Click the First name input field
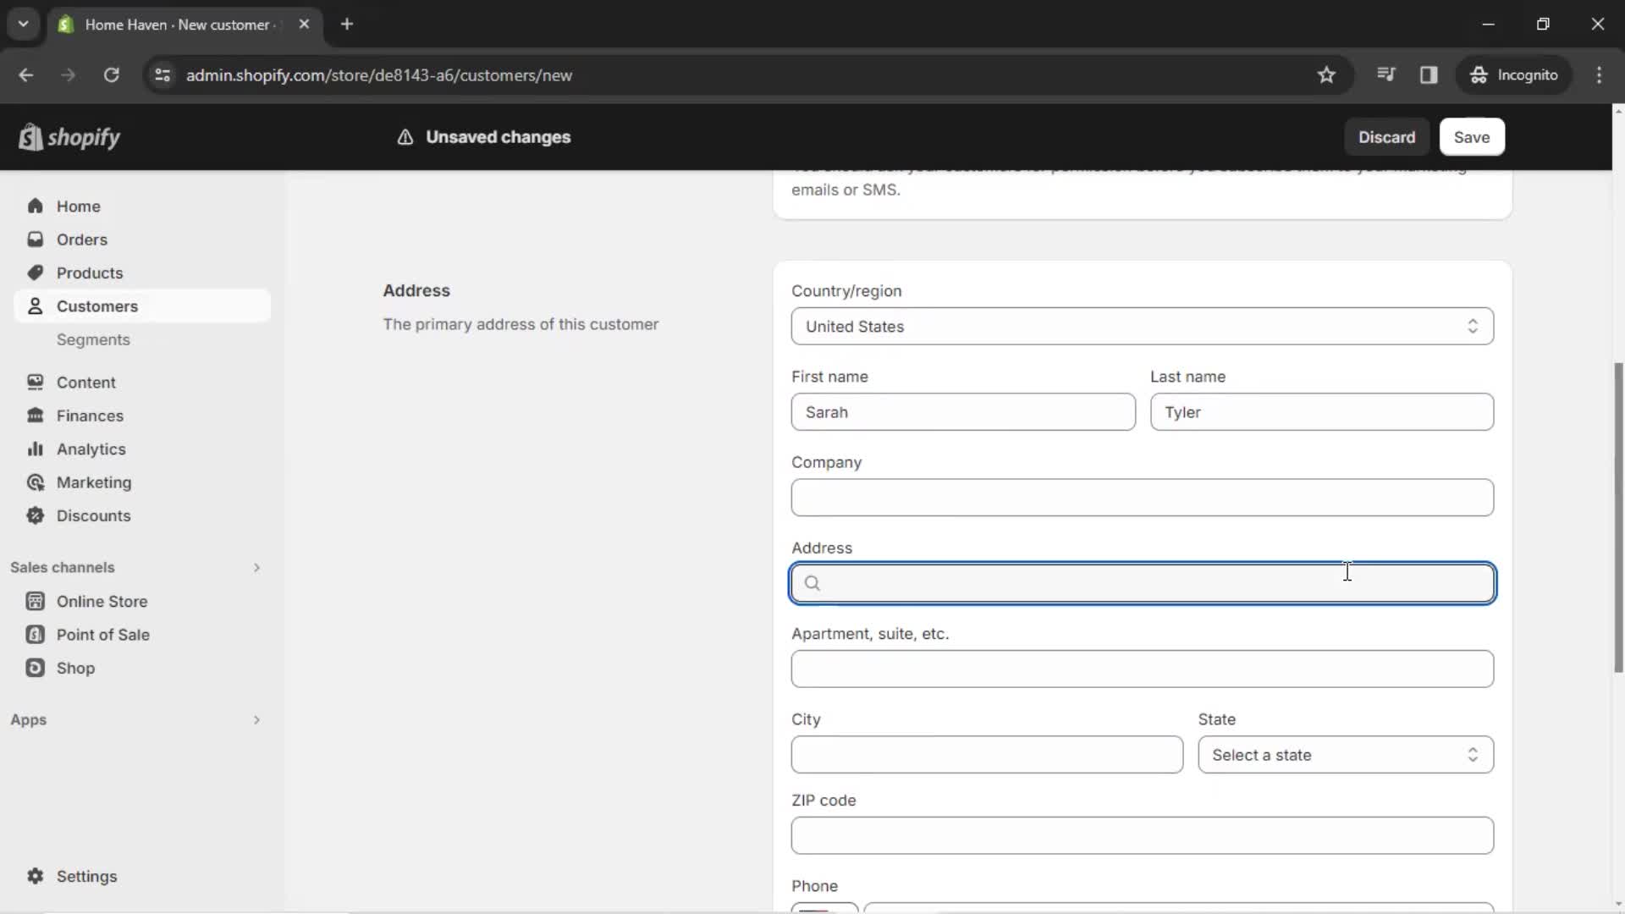 [962, 412]
